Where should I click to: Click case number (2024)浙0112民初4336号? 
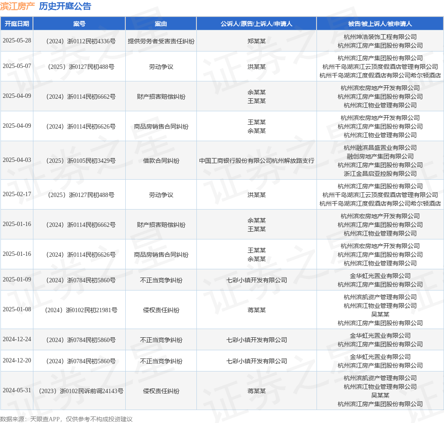tap(80, 41)
